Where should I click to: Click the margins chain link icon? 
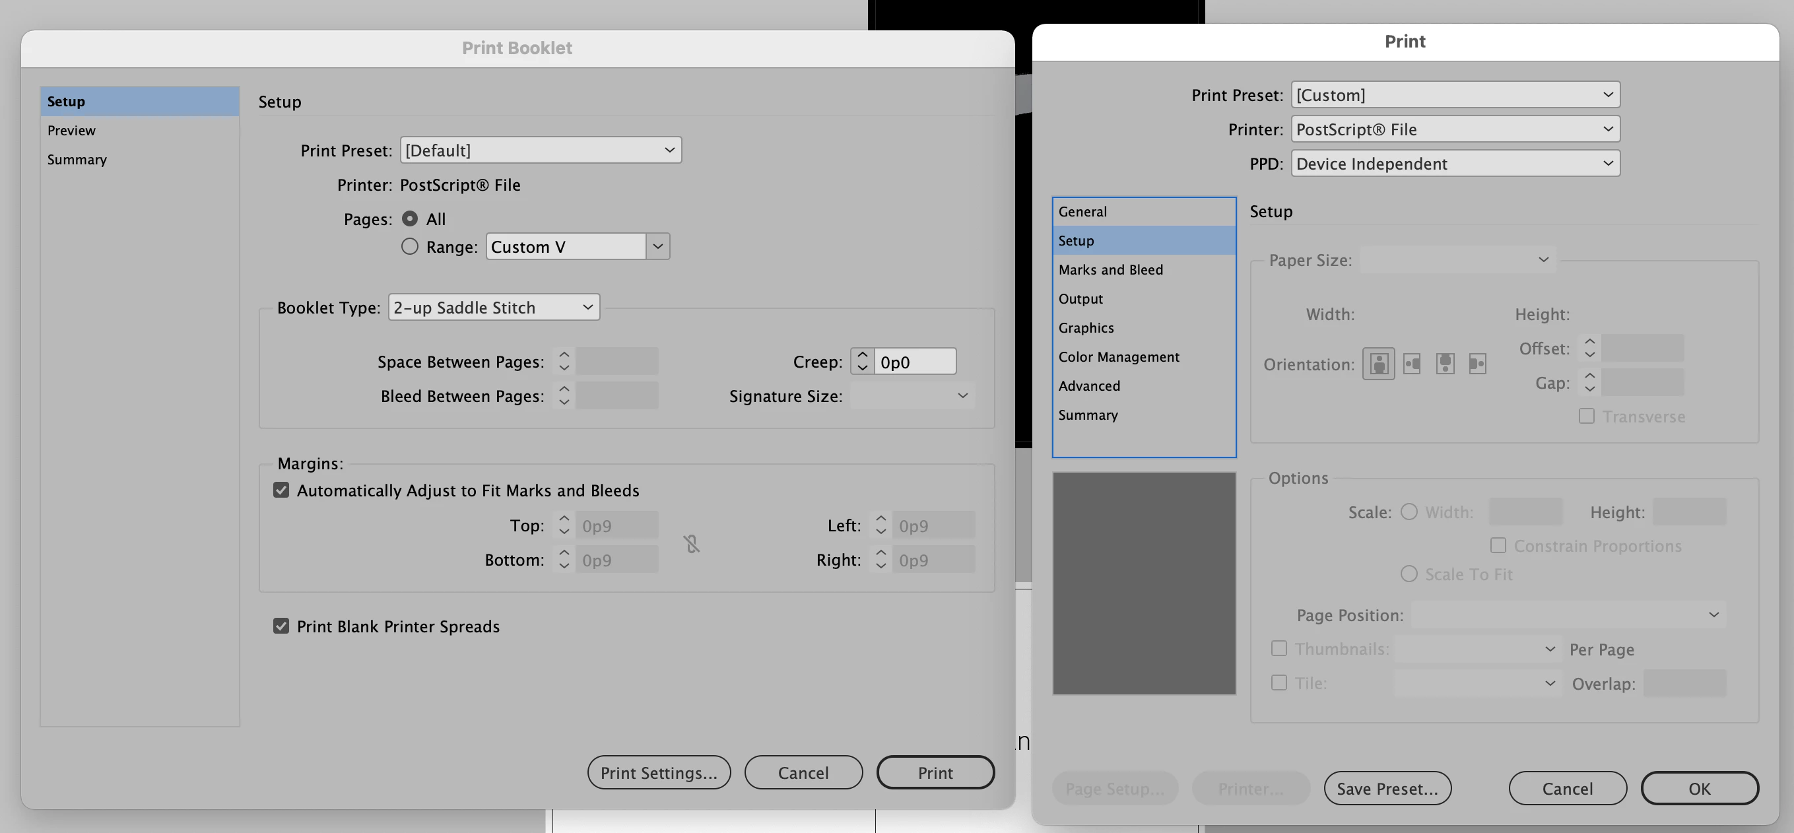tap(691, 543)
